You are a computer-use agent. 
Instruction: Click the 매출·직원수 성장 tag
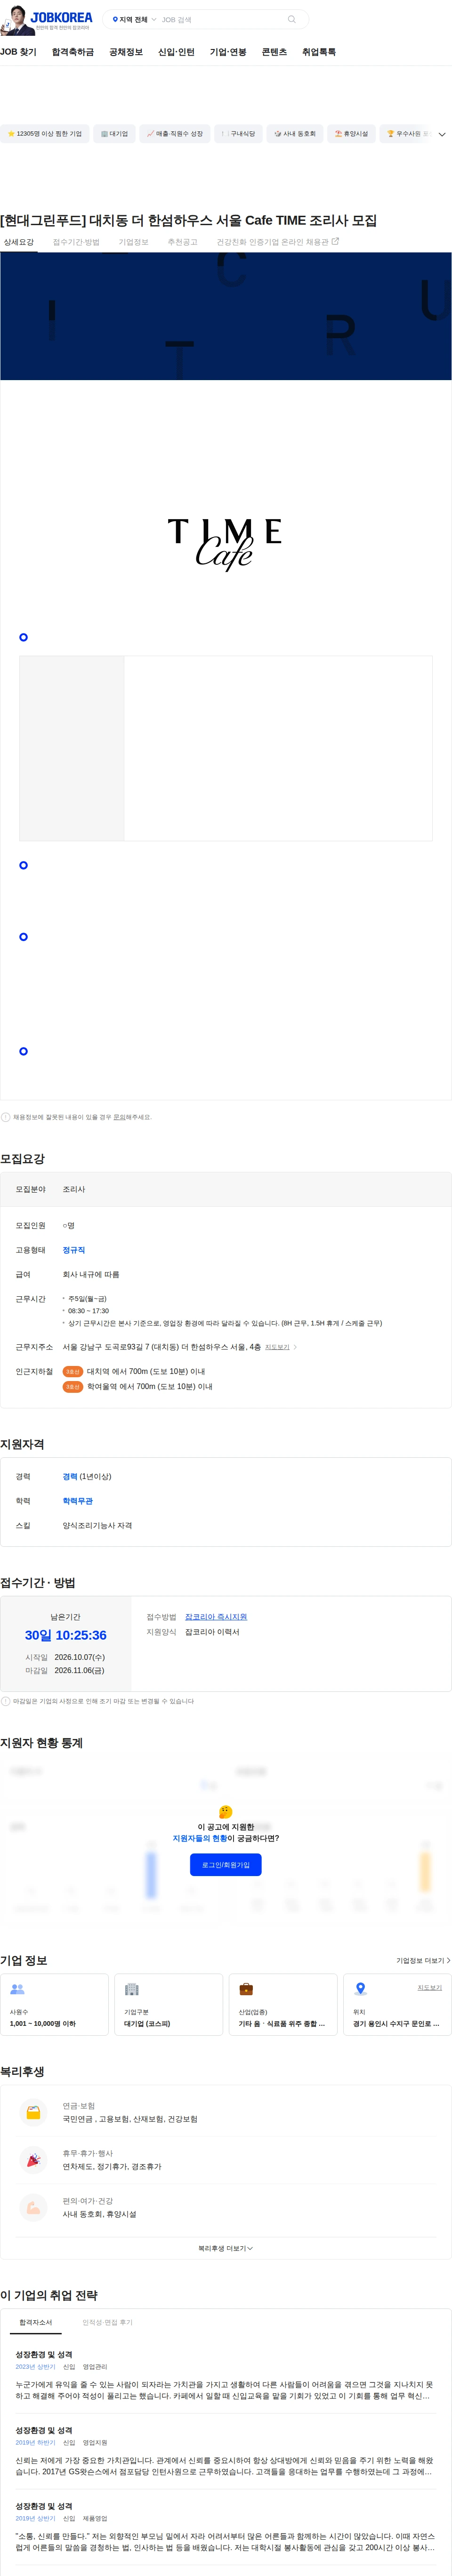(175, 134)
